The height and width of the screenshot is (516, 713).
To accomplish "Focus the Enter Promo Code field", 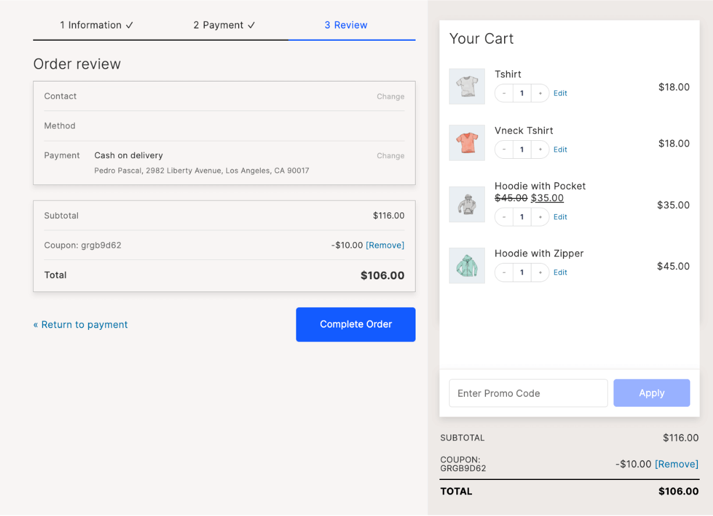I will 528,393.
